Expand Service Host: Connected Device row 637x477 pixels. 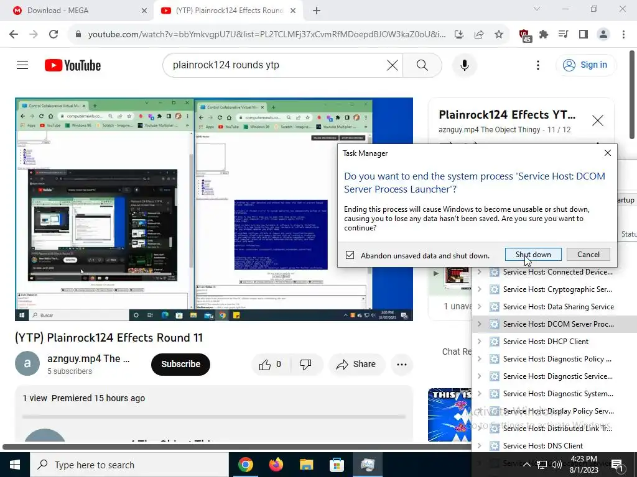click(x=480, y=272)
